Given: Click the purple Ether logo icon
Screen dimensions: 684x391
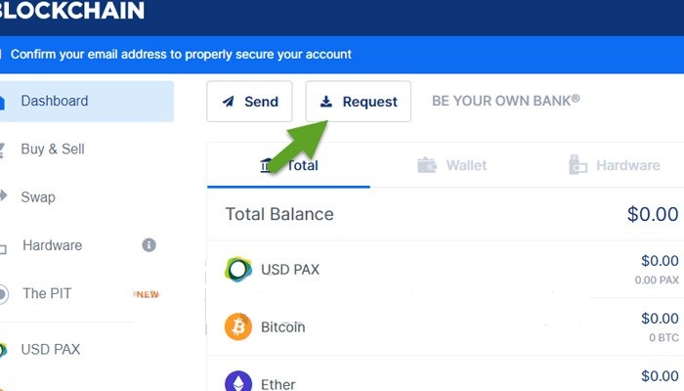Looking at the screenshot, I should tap(238, 381).
